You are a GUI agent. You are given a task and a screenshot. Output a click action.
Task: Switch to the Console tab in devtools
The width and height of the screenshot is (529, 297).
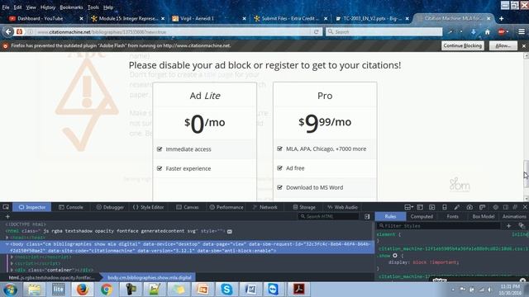(x=71, y=207)
